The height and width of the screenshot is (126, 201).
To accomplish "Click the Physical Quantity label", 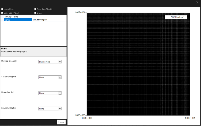I will click(x=9, y=61).
